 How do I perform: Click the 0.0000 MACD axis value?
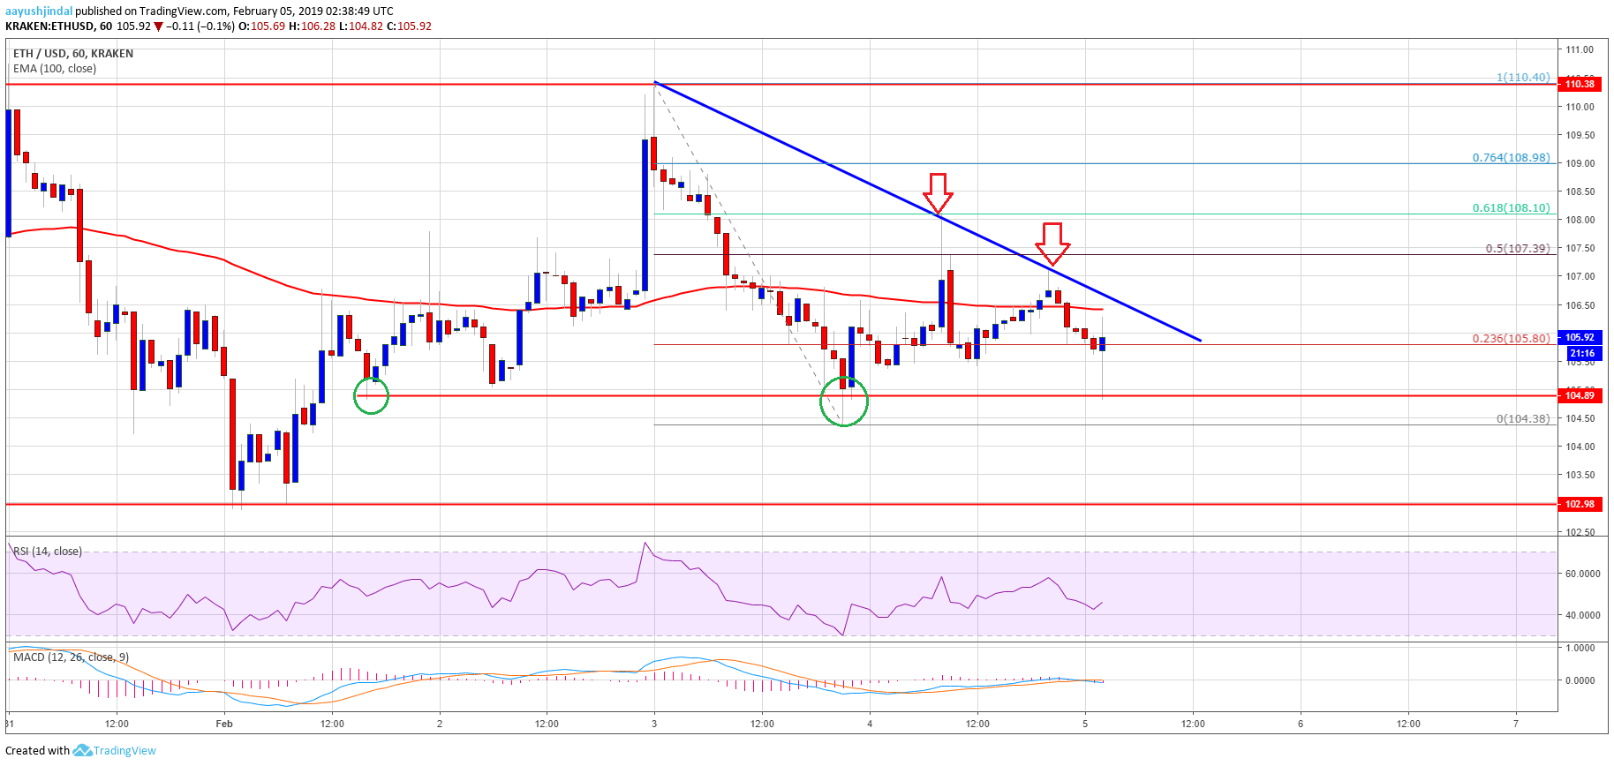click(1580, 680)
